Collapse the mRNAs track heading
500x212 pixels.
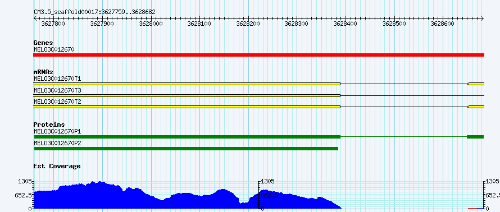click(43, 72)
